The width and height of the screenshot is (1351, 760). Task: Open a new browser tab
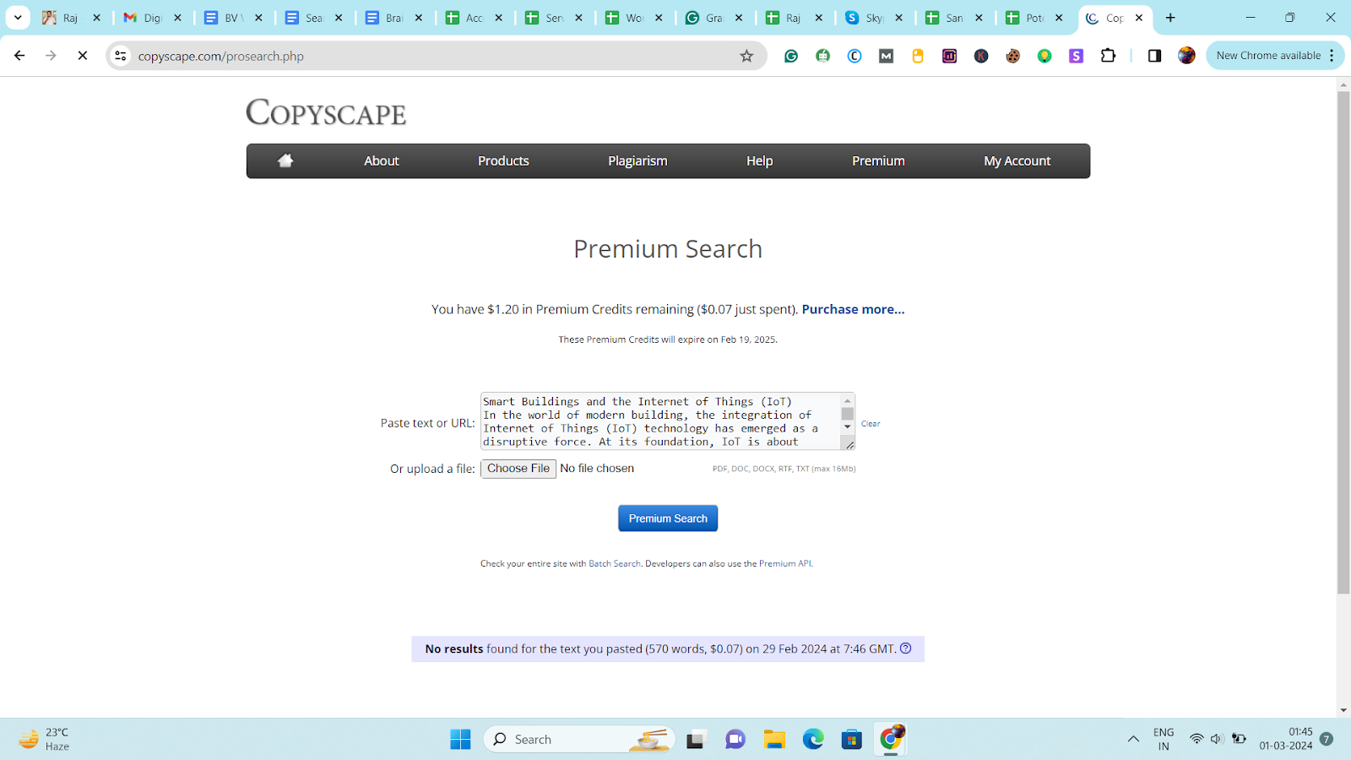point(1170,17)
